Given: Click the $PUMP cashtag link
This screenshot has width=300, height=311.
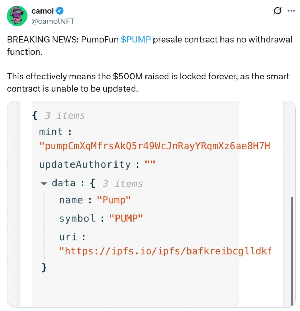Looking at the screenshot, I should [x=136, y=40].
